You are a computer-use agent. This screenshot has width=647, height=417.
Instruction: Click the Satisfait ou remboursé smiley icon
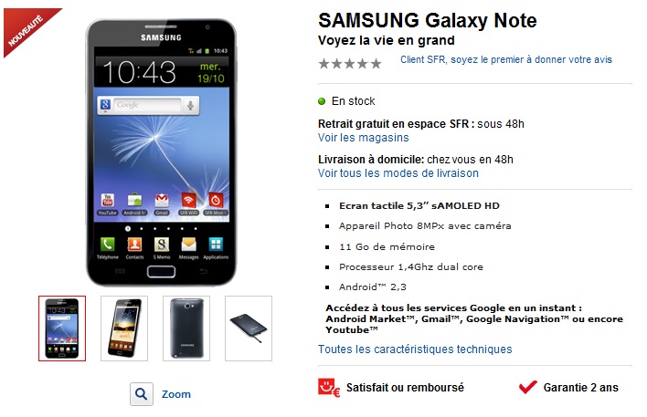click(x=329, y=388)
